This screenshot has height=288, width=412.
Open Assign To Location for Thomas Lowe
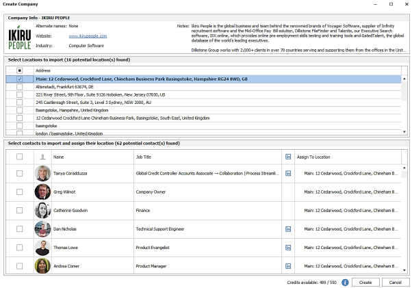coord(348,248)
